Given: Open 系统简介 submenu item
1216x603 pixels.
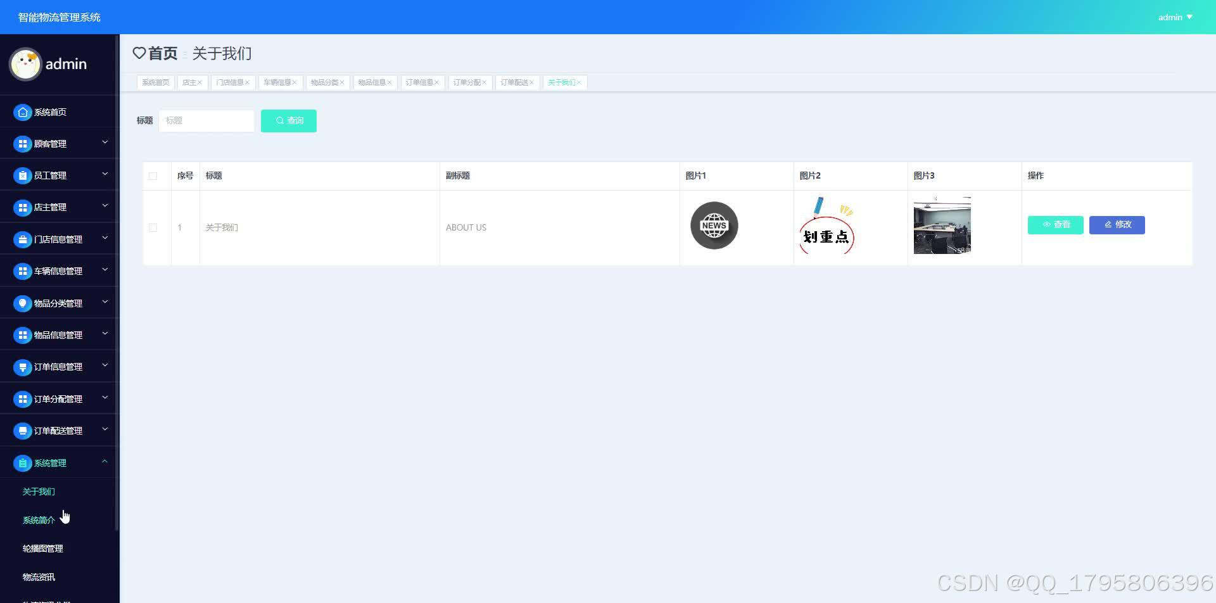Looking at the screenshot, I should tap(39, 520).
